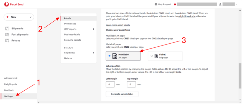Click the Left margin input field

click(x=110, y=84)
